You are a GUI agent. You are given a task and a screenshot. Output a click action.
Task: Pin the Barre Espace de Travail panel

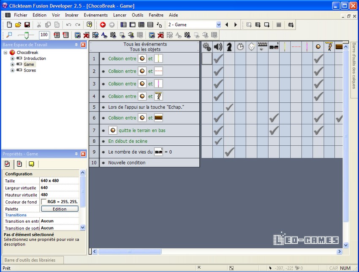[76, 45]
